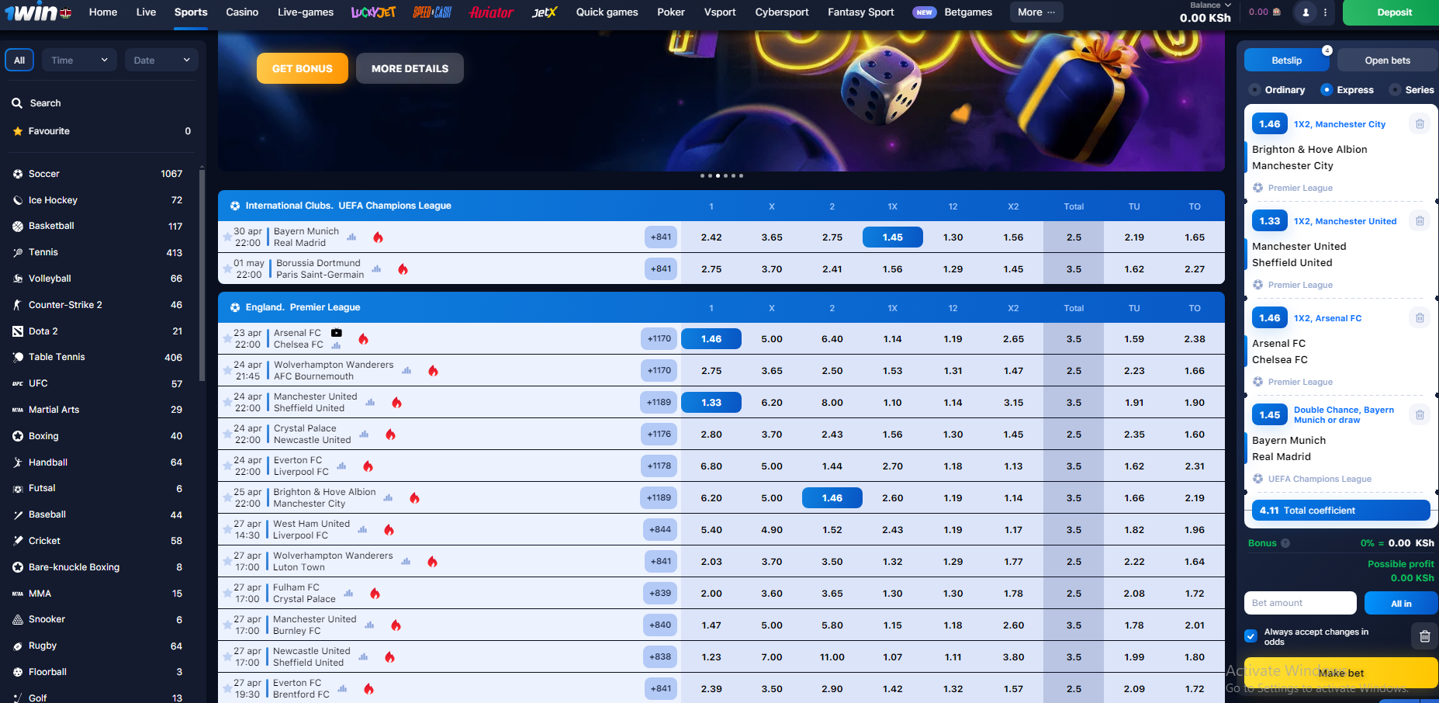Select the Boxing glove icon
Image resolution: width=1439 pixels, height=703 pixels.
coord(17,436)
